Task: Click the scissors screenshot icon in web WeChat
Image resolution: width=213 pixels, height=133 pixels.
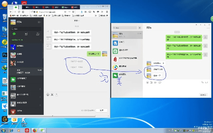Action: pos(52,94)
